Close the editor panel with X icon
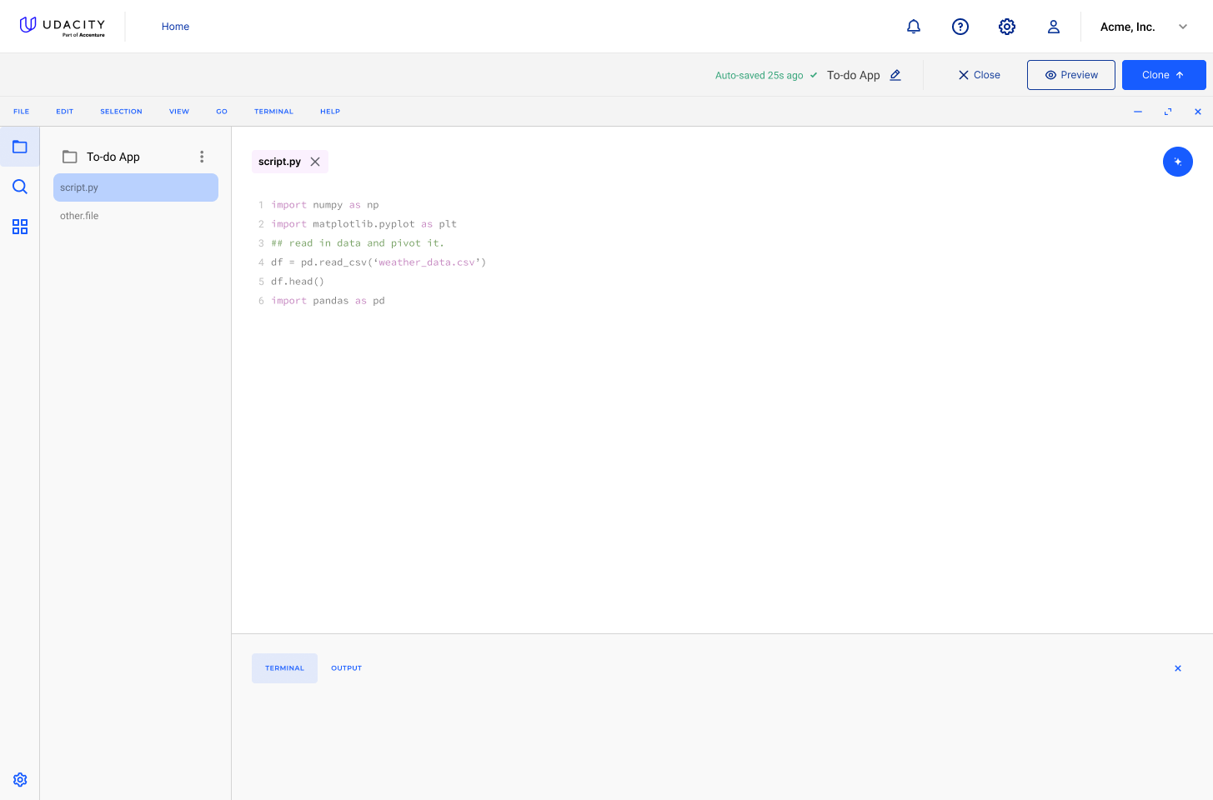 [1198, 112]
